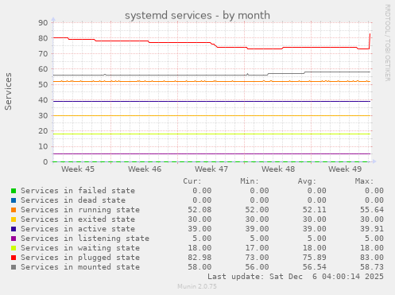Click the 'Munin 2.0.75' version text
Screen dimensions: 395x295
197,286
